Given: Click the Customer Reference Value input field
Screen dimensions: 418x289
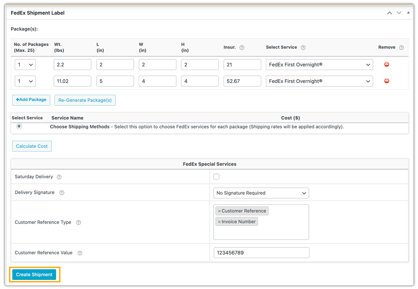Looking at the screenshot, I should (x=261, y=253).
